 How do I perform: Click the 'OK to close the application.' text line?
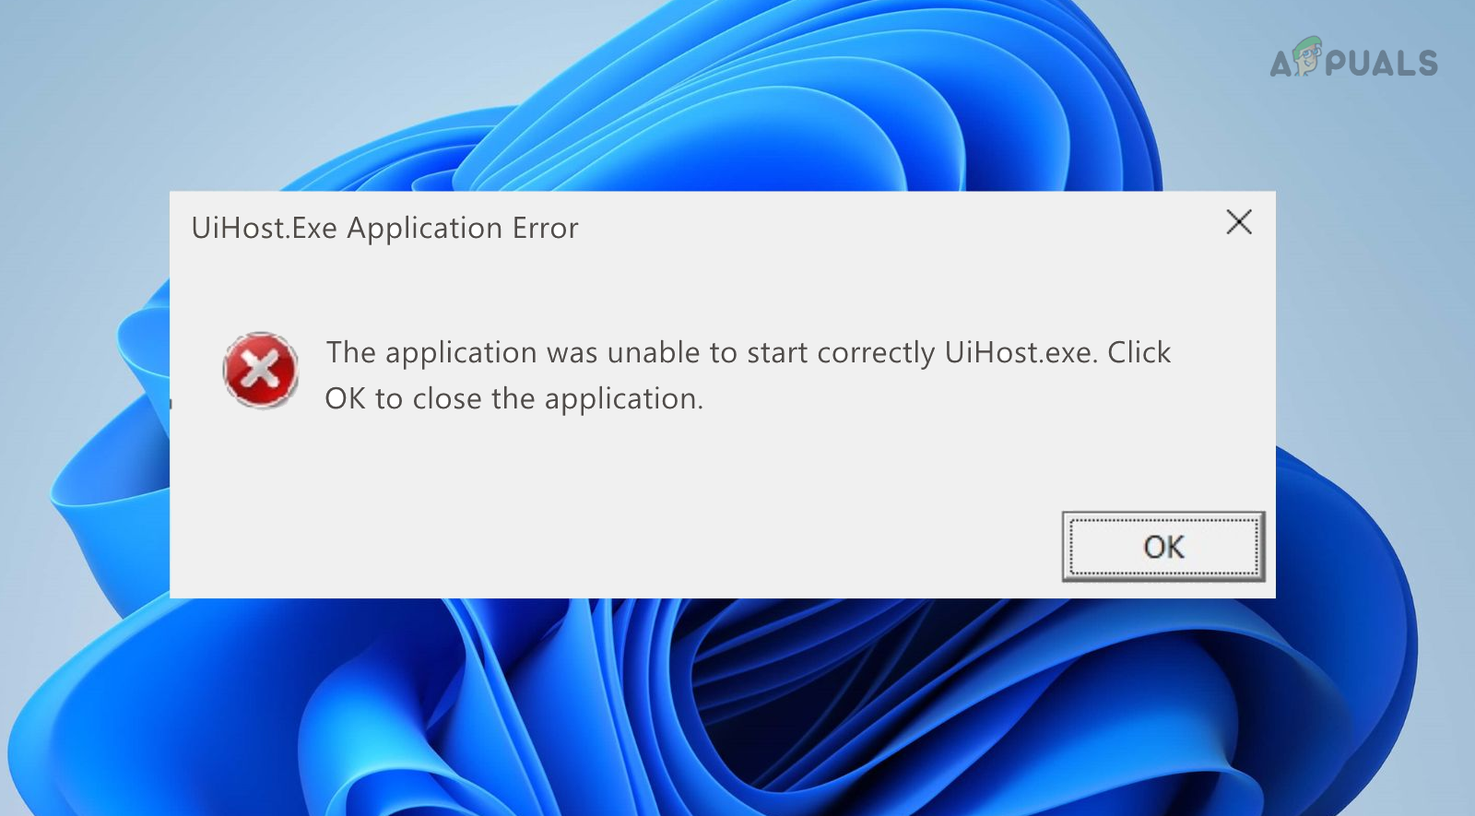click(513, 398)
